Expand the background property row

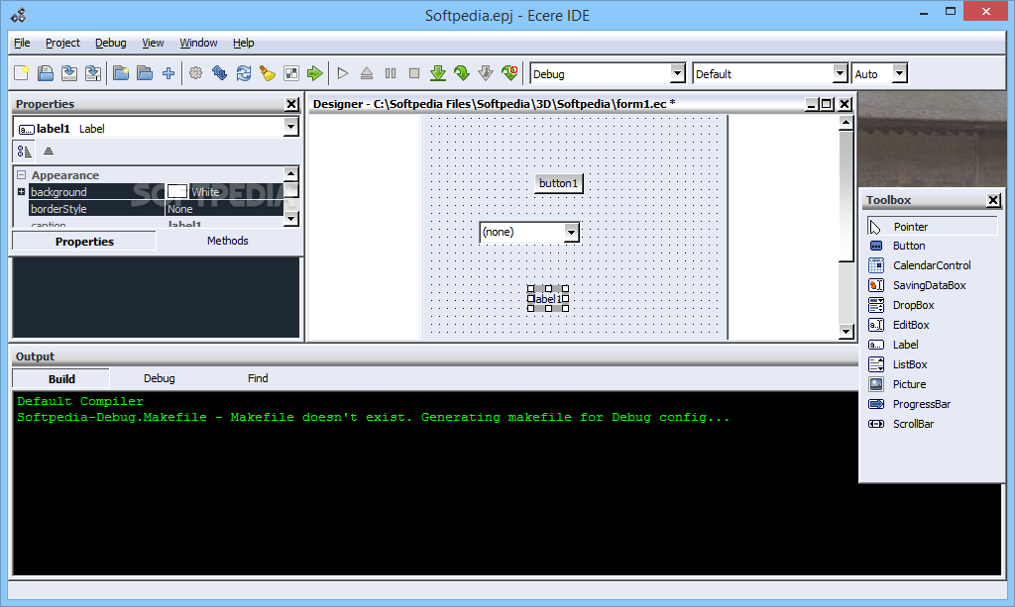pyautogui.click(x=22, y=192)
